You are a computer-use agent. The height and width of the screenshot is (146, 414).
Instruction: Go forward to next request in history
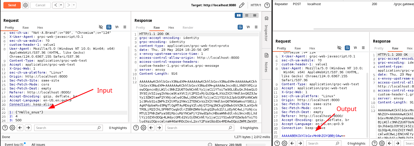(x=69, y=5)
